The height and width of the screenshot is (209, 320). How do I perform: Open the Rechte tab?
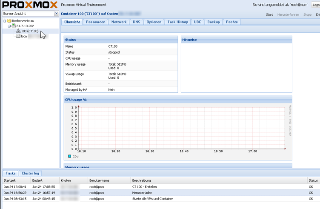[232, 22]
